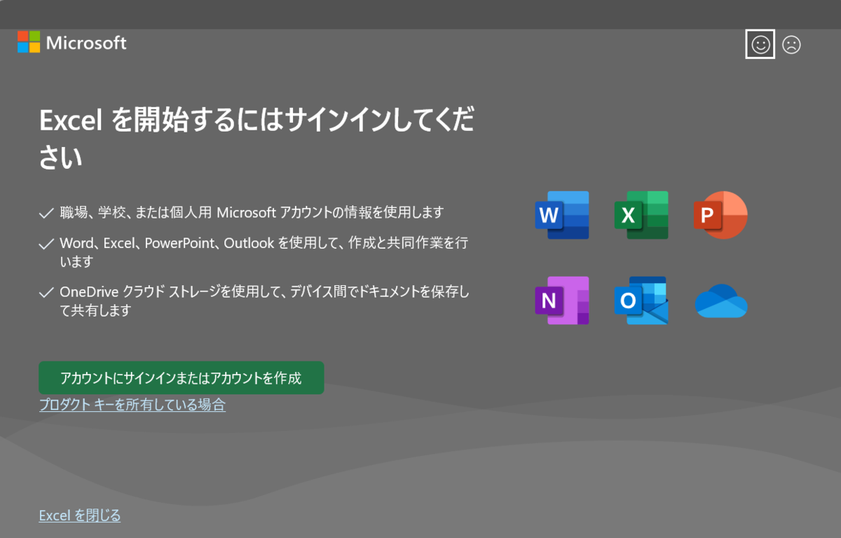Click アカウントにサインインまたはアカウントを作成 button
The width and height of the screenshot is (841, 538).
click(x=181, y=378)
